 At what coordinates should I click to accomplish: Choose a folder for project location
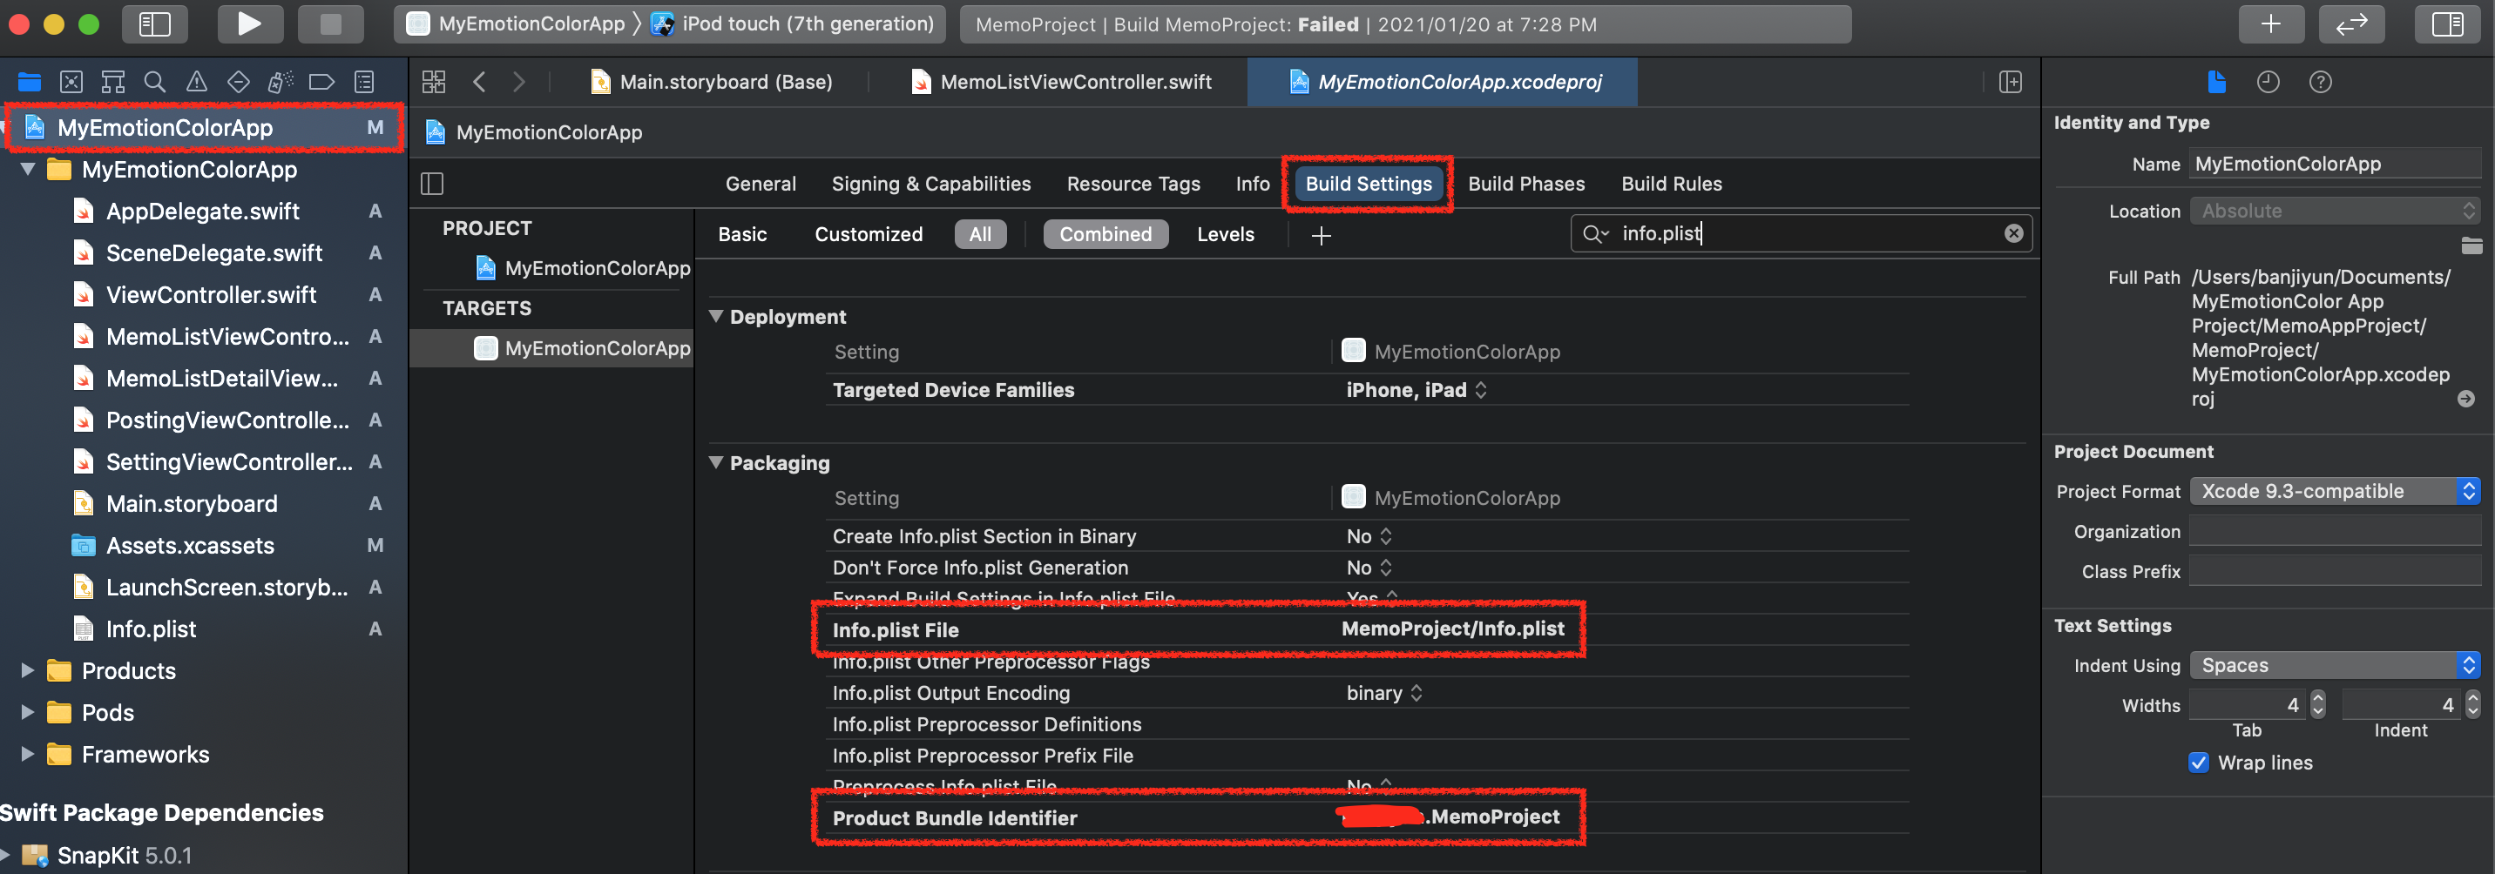tap(2471, 245)
